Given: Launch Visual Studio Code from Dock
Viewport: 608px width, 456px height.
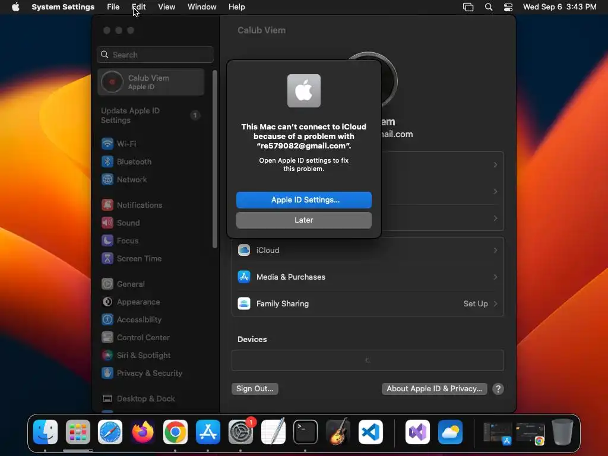Looking at the screenshot, I should (370, 432).
